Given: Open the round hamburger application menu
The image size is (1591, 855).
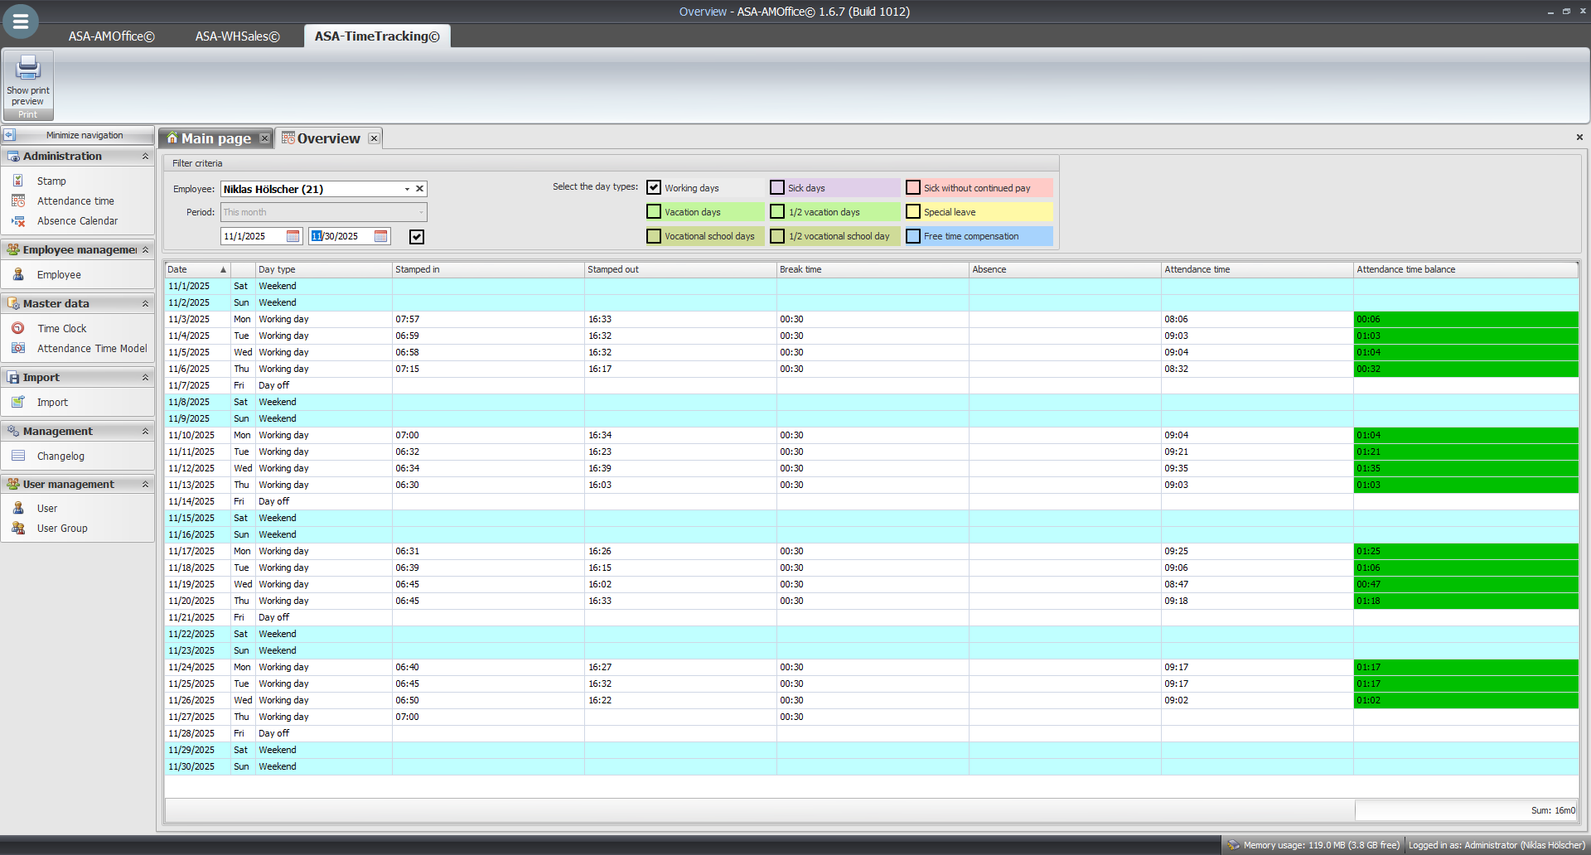Looking at the screenshot, I should (x=21, y=22).
